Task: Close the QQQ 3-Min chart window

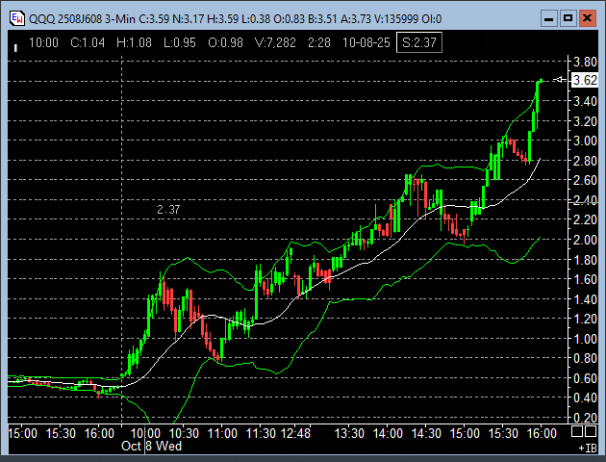Action: coord(588,17)
